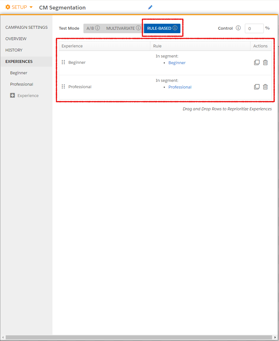Open the Beginner segment link
The image size is (279, 341).
[177, 63]
